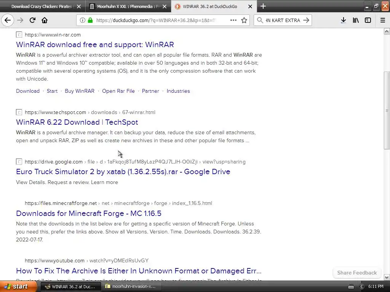
Task: Click the 6:11 PM taskbar clock
Action: point(376,287)
